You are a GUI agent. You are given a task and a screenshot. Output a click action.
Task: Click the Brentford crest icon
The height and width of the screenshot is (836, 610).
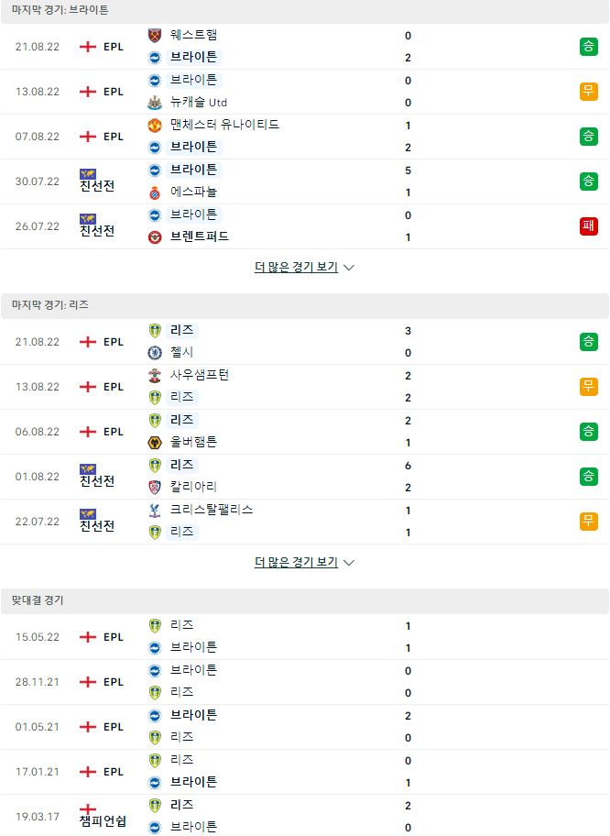[x=155, y=237]
